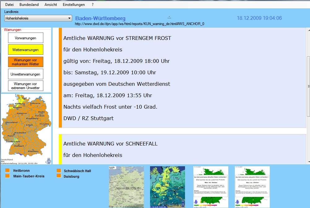Click the DWD logo on the Germany map
The height and width of the screenshot is (208, 310).
click(x=48, y=161)
